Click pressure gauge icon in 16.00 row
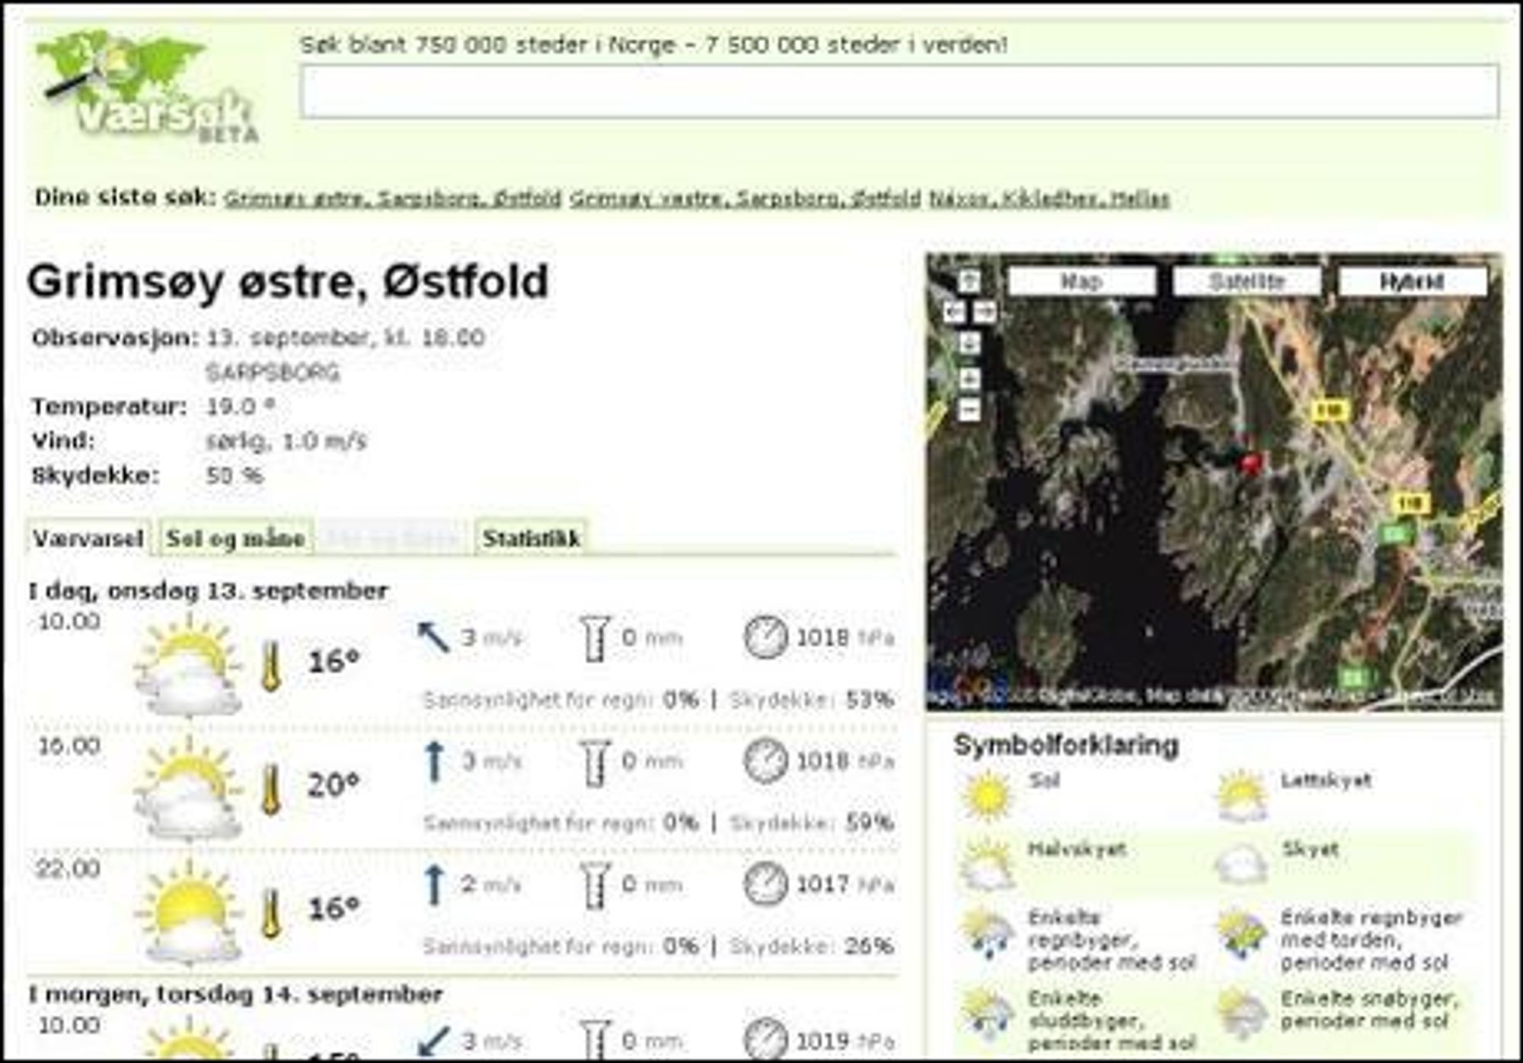 pos(765,761)
